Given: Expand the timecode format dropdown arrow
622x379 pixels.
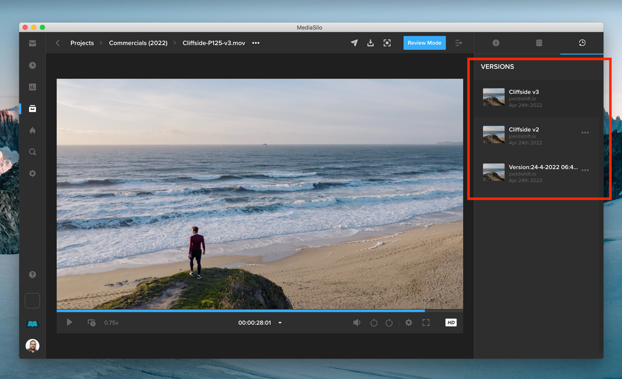Looking at the screenshot, I should pyautogui.click(x=280, y=323).
